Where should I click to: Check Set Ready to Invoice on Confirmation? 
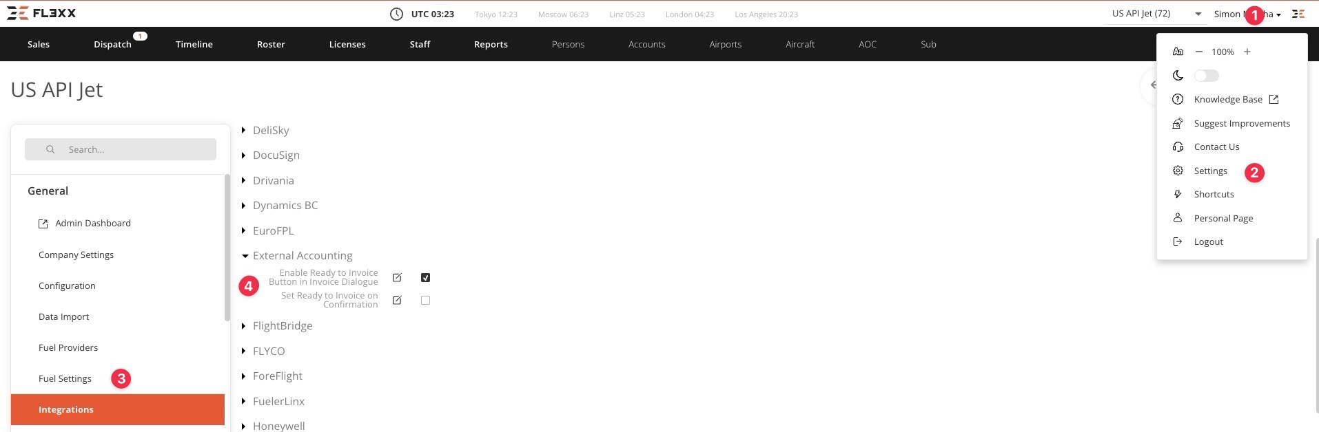click(425, 301)
